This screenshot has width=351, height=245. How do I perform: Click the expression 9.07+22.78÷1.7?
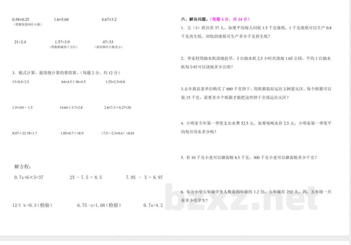point(25,133)
